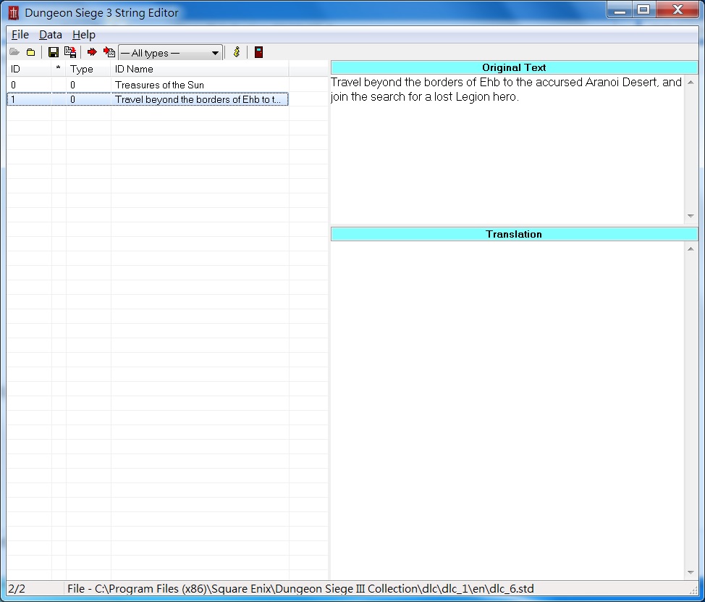Sort by the ID Name column header
The height and width of the screenshot is (602, 705).
tap(200, 70)
